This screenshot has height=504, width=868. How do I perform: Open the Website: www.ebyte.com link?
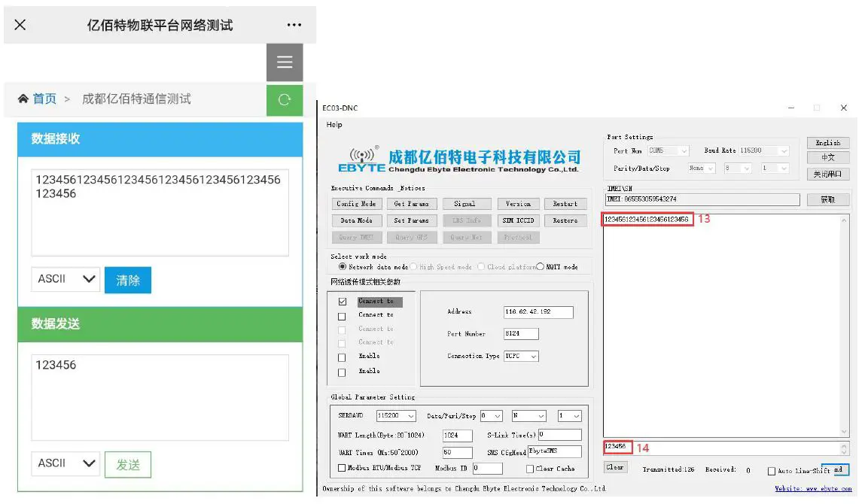pos(813,488)
